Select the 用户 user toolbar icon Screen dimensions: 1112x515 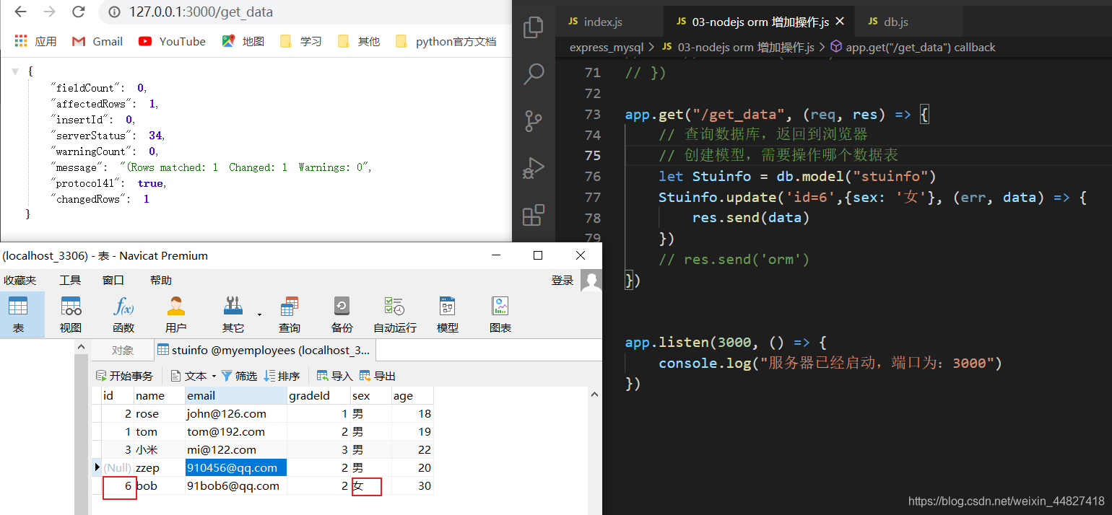coord(175,314)
